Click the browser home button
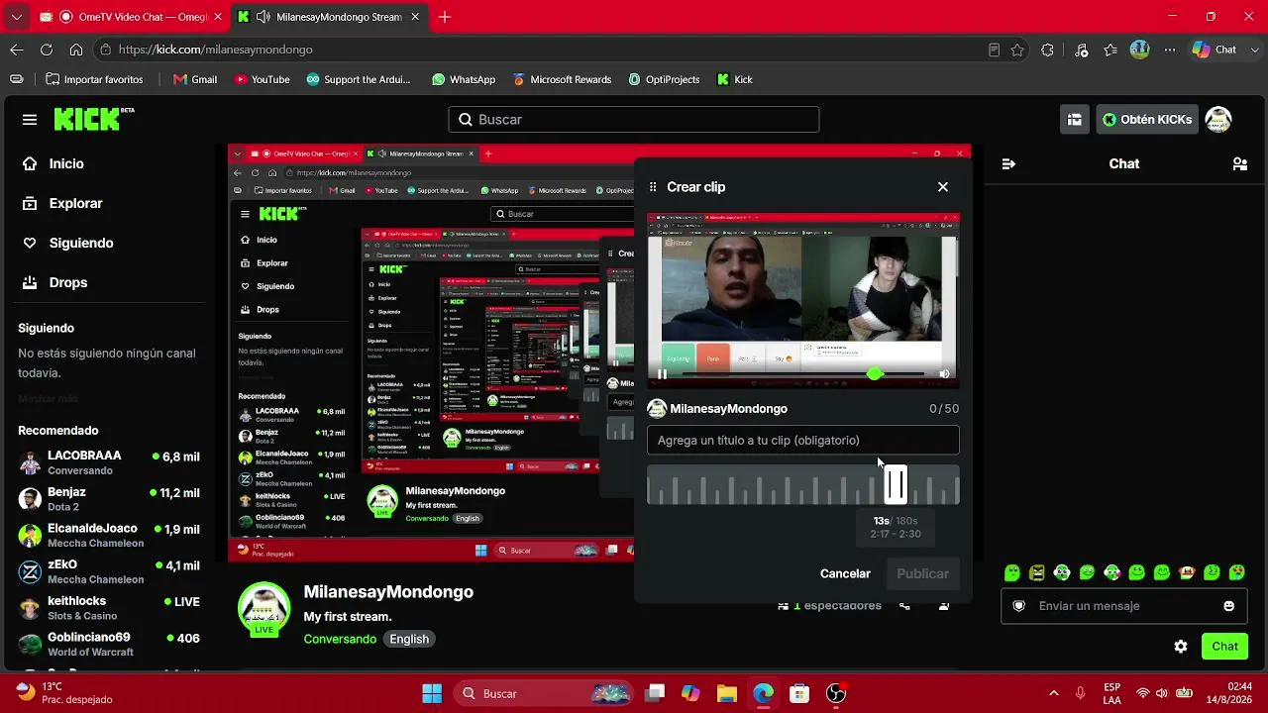1268x713 pixels. point(76,50)
